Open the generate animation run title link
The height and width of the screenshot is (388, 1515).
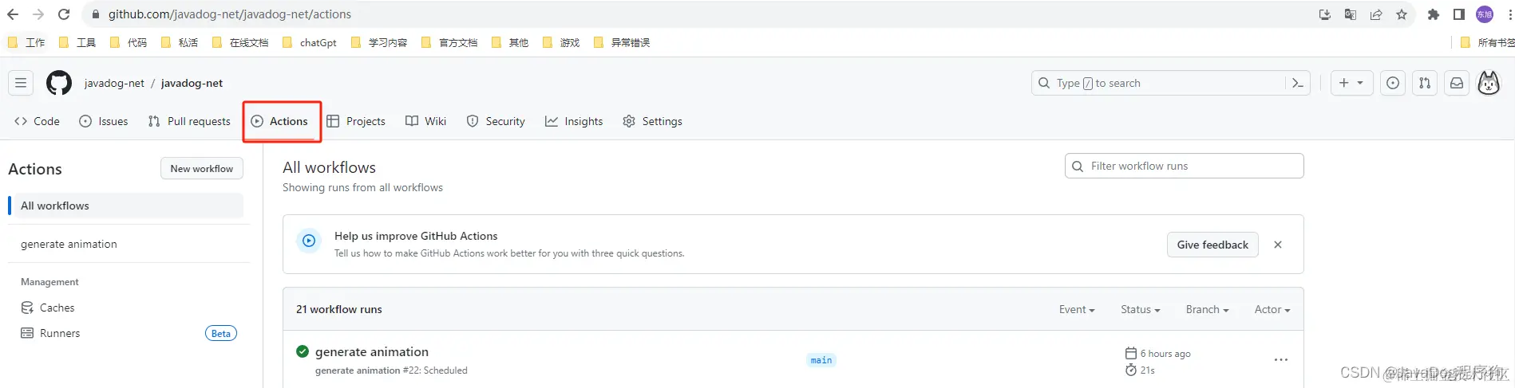(372, 351)
